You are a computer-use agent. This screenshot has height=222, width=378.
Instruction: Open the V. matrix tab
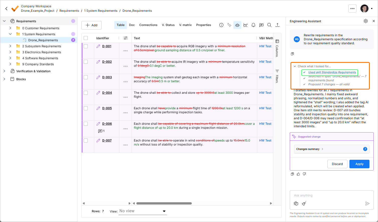[185, 25]
